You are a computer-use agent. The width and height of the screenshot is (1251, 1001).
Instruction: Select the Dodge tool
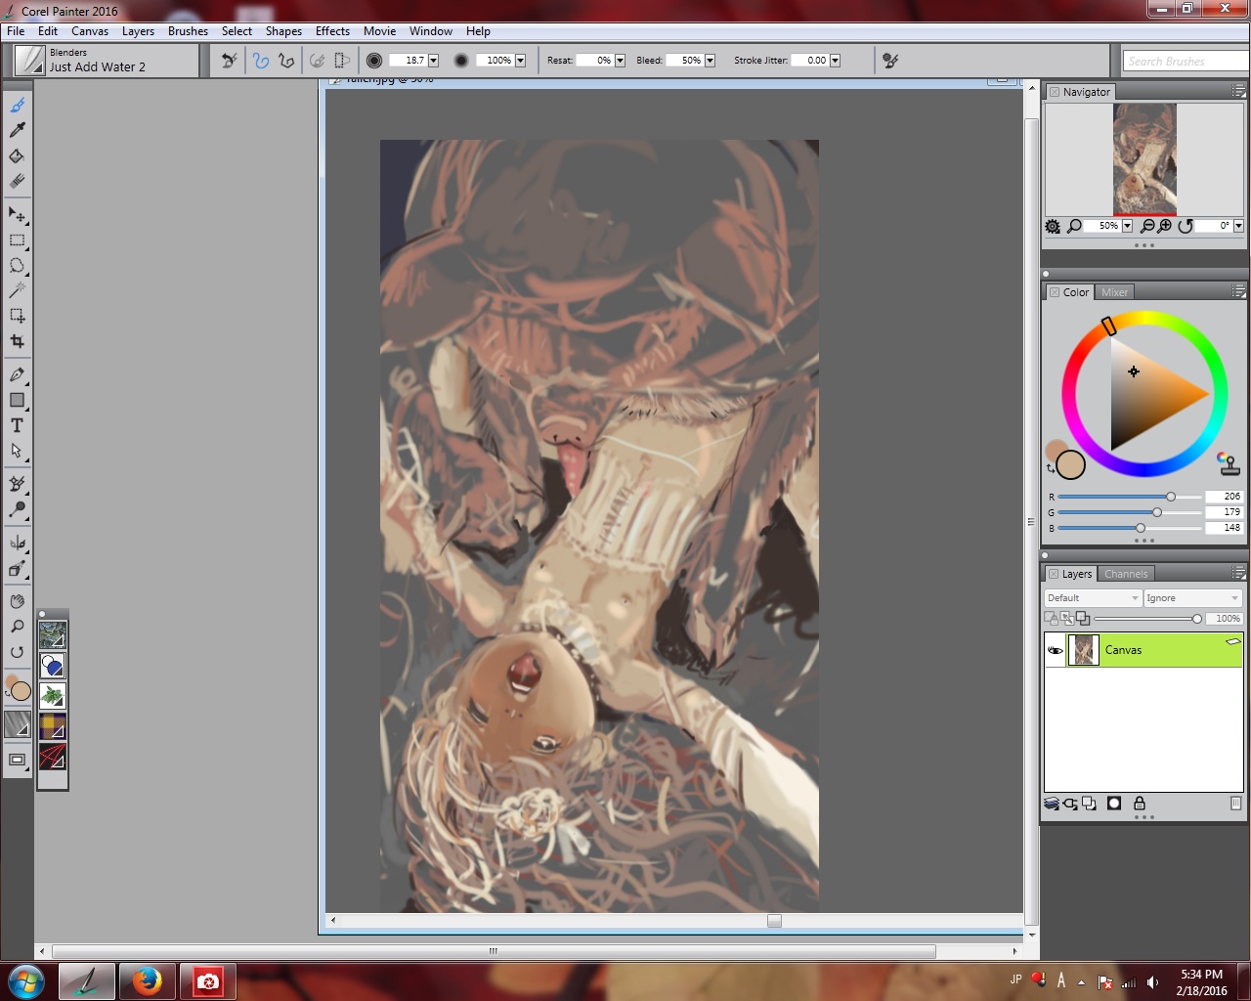pyautogui.click(x=17, y=509)
